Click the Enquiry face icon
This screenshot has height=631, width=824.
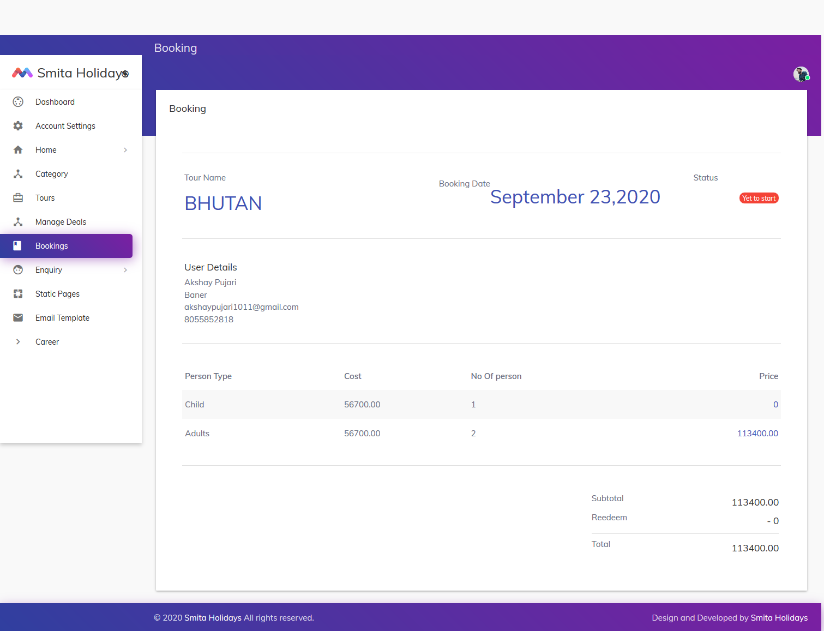click(x=18, y=270)
